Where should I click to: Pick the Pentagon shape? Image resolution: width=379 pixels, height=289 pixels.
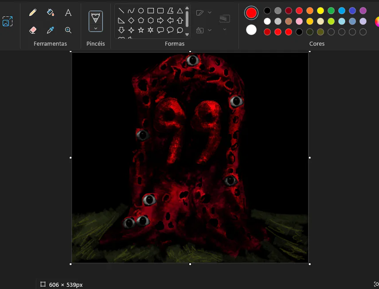pyautogui.click(x=141, y=20)
